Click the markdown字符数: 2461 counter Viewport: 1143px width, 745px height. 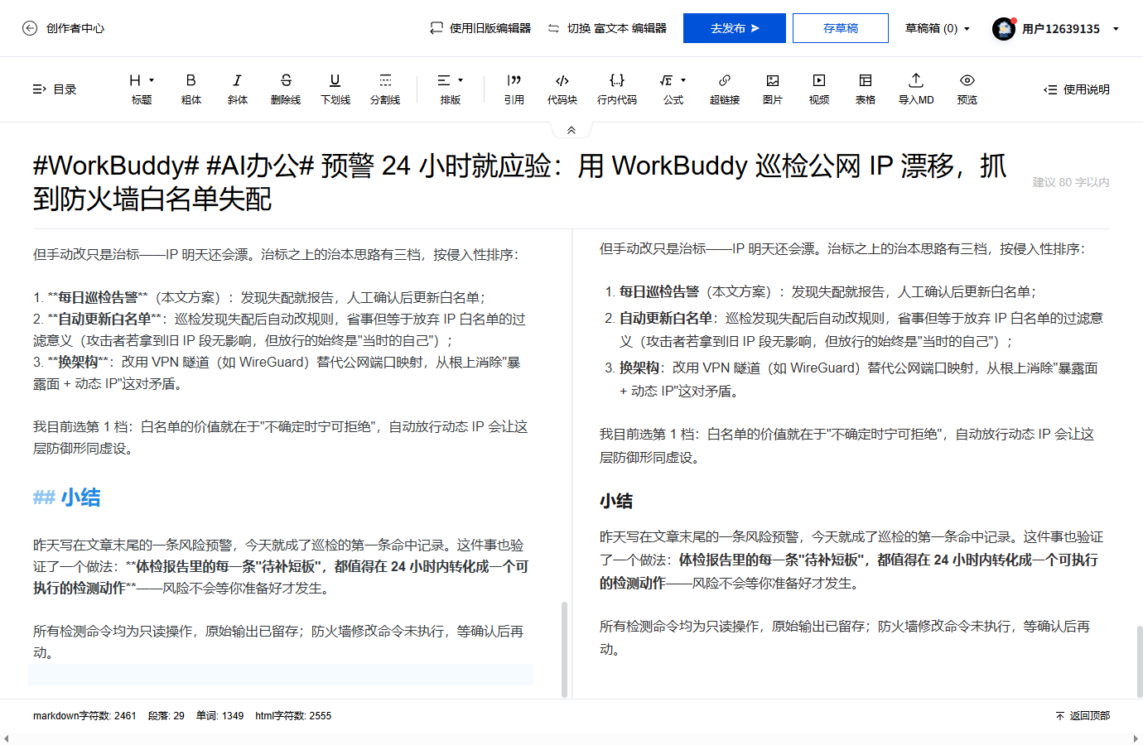tap(84, 716)
